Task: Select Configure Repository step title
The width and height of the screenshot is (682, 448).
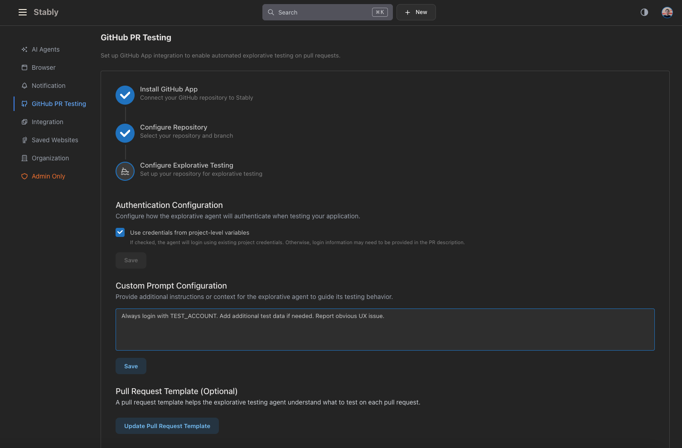Action: [174, 127]
